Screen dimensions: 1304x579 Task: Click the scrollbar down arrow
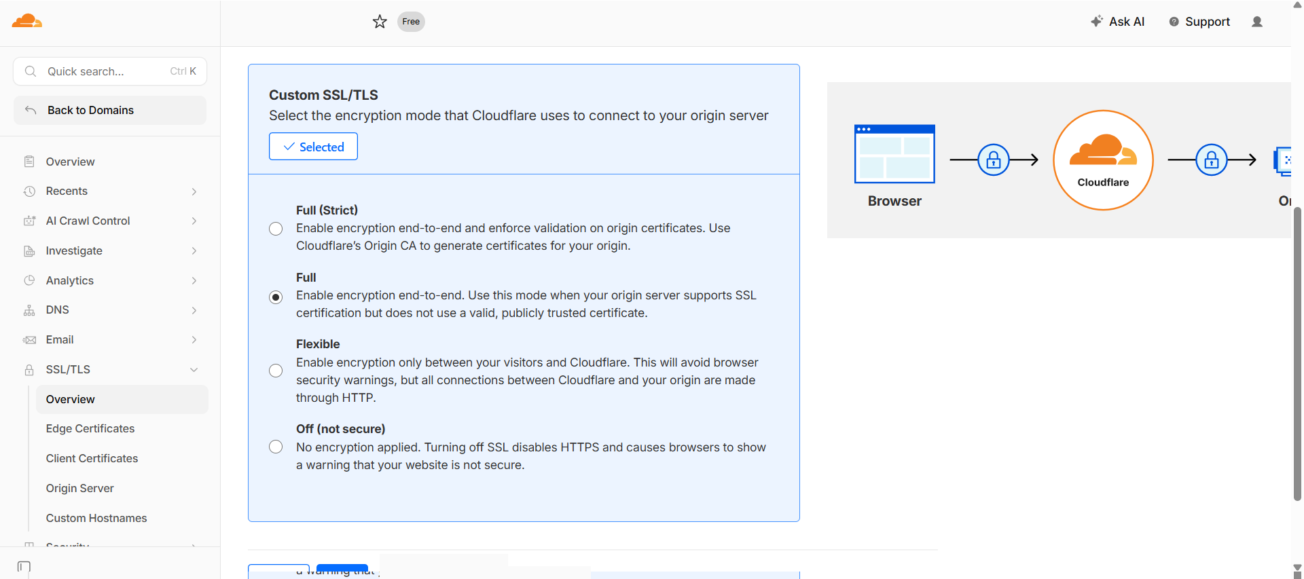[x=1297, y=568]
